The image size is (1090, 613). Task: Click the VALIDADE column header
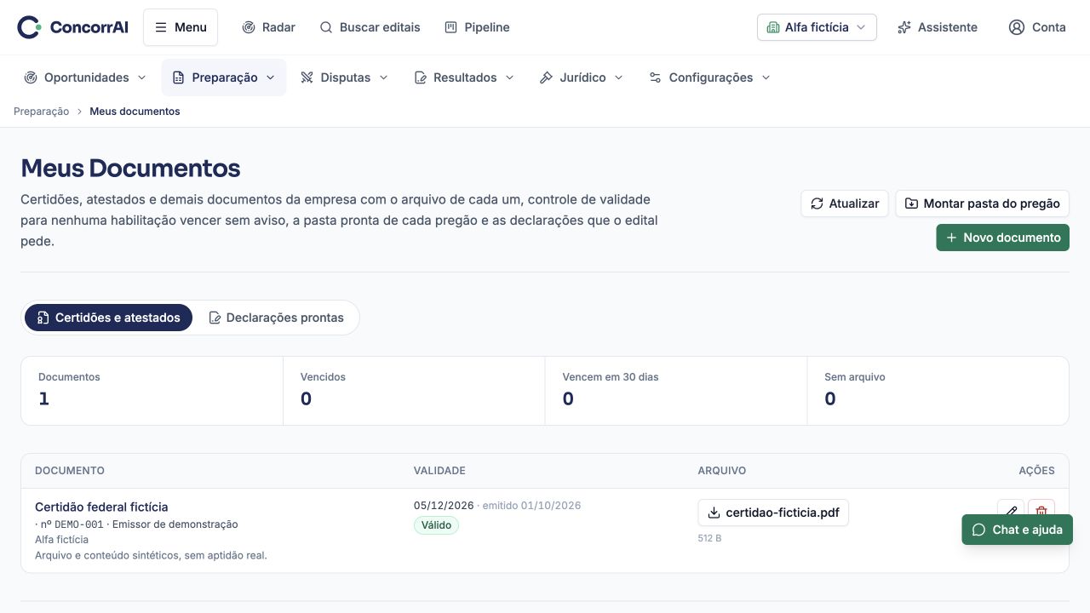pyautogui.click(x=439, y=471)
